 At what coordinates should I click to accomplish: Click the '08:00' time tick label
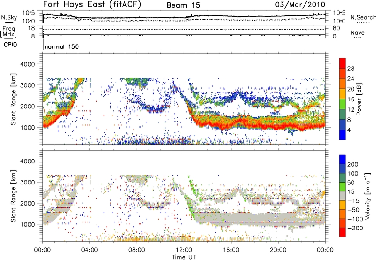[136, 250]
